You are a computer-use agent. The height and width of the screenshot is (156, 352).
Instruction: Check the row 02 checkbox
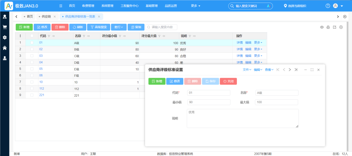coord(32,49)
